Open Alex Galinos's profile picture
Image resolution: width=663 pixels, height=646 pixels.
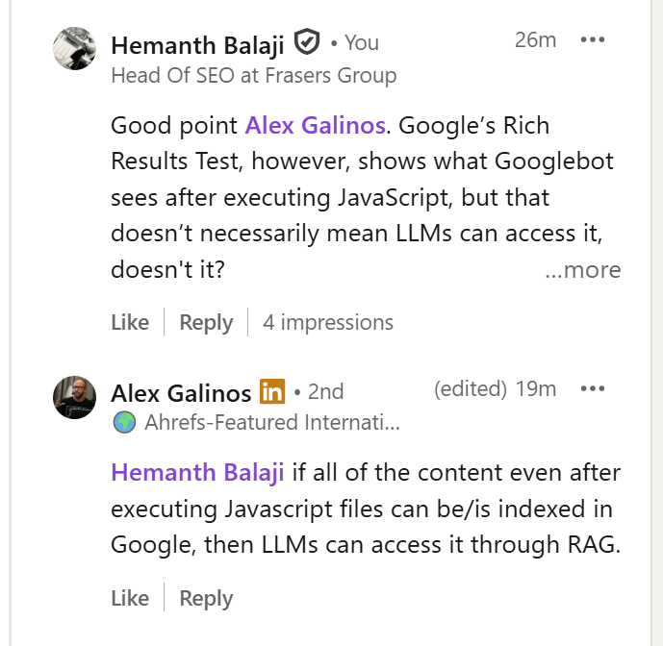pos(74,397)
